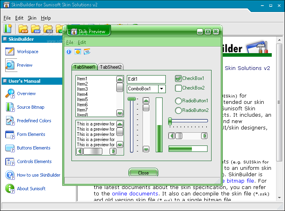This screenshot has height=211, width=285.
Task: Click the vertical trackbar thumb
Action: (x=132, y=99)
